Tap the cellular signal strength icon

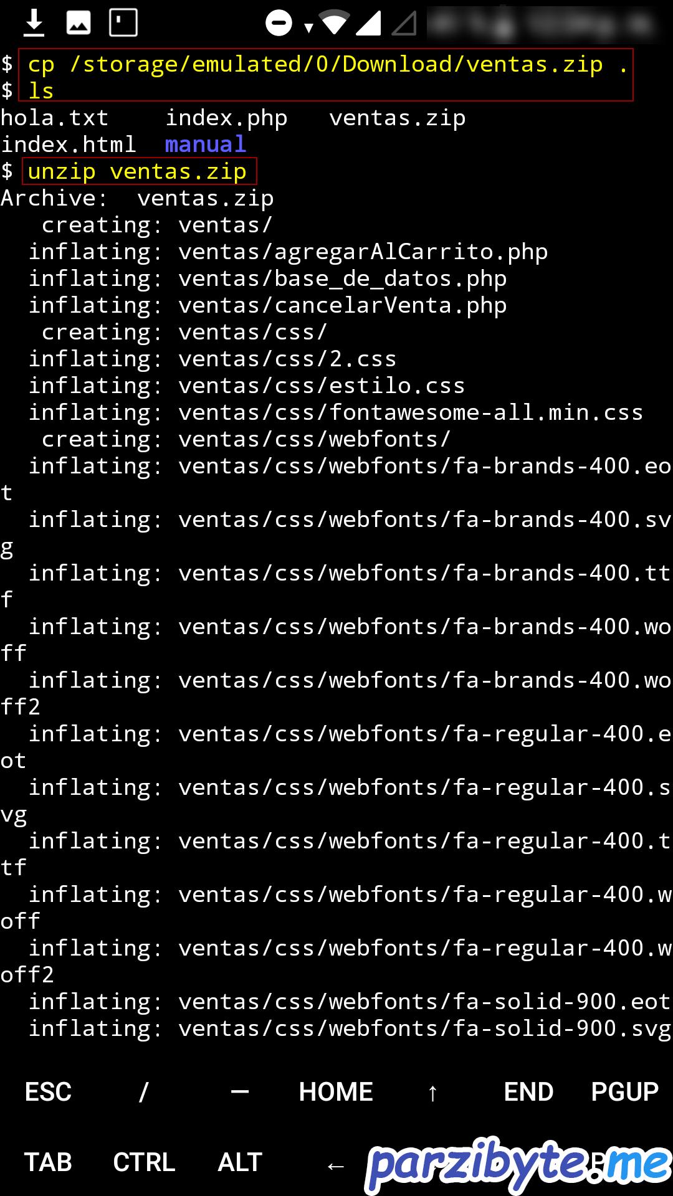tap(370, 22)
